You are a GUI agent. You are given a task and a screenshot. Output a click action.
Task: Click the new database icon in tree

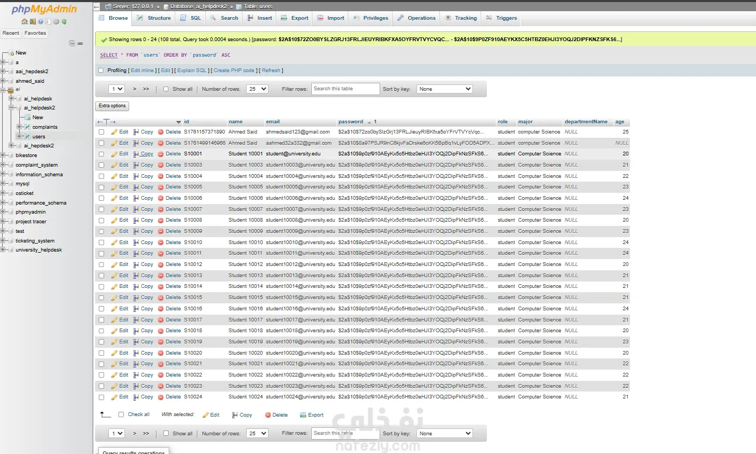11,53
